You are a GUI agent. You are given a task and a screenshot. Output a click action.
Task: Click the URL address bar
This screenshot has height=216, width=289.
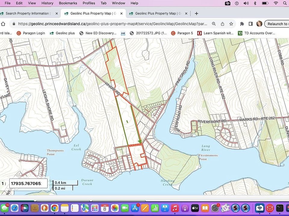112,24
